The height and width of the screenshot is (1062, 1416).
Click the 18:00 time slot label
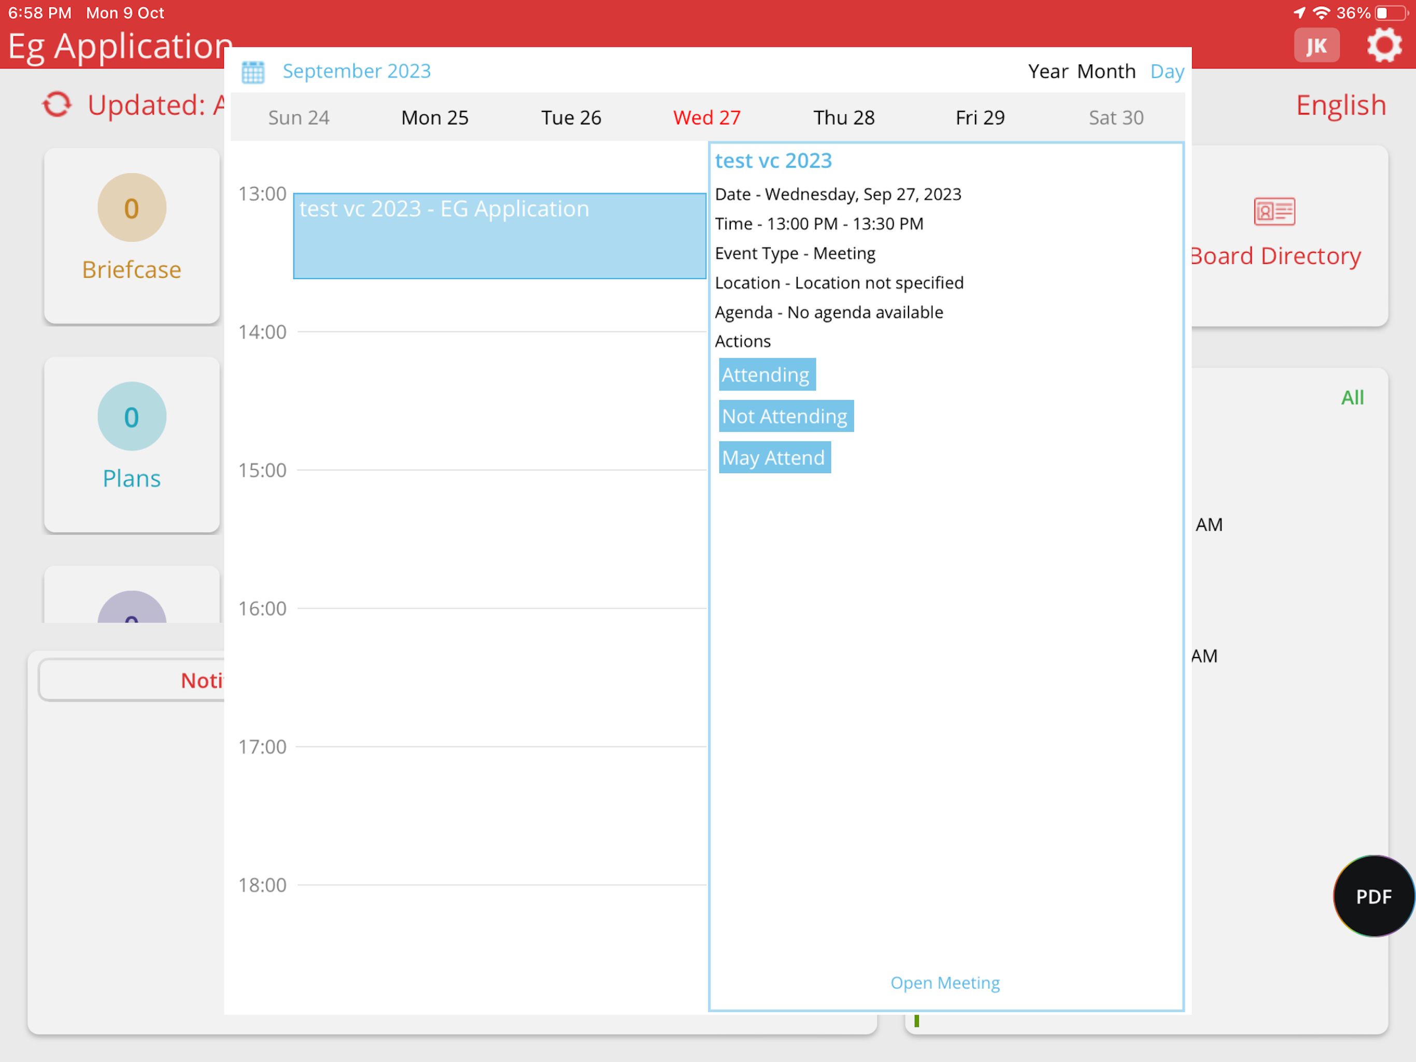pos(262,885)
